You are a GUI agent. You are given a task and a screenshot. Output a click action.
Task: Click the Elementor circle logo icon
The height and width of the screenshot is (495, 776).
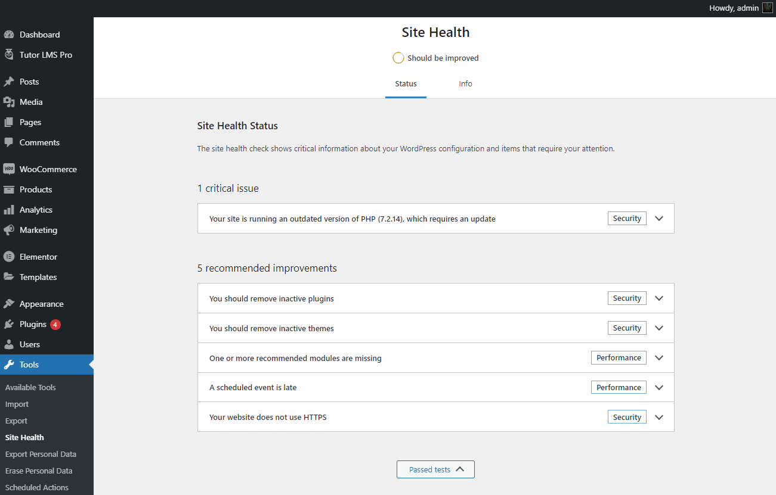pos(9,257)
